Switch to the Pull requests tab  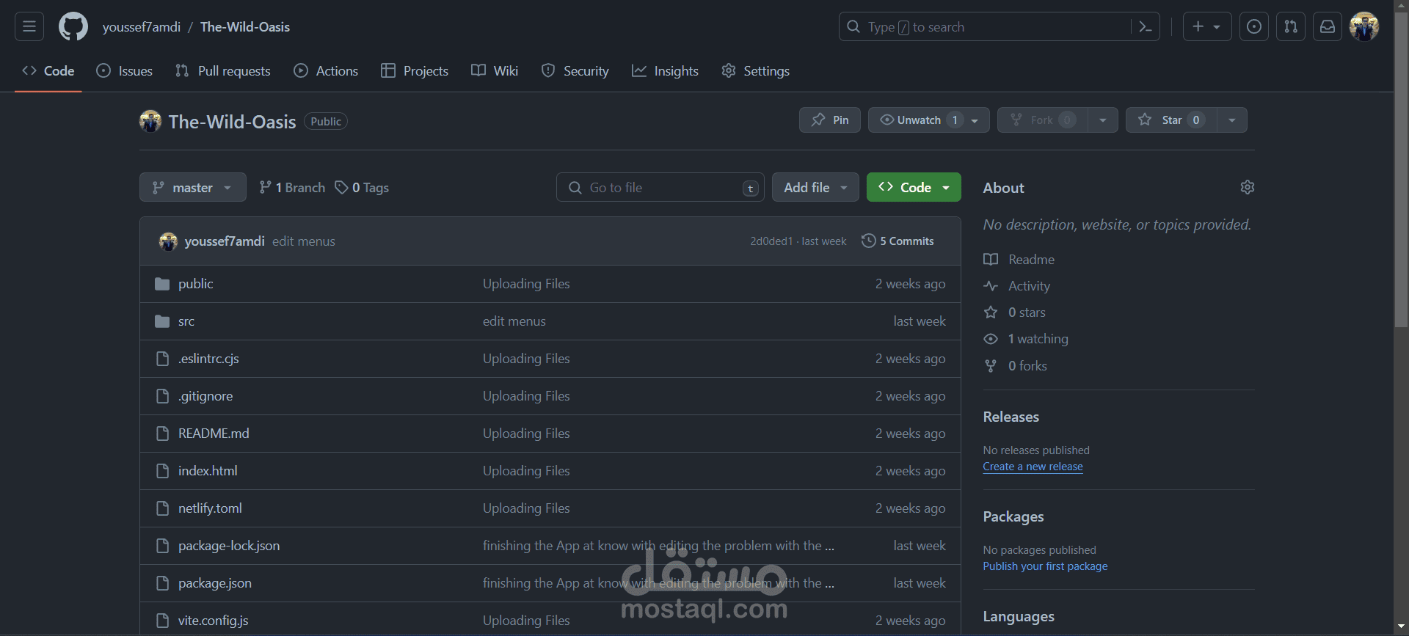(x=223, y=71)
